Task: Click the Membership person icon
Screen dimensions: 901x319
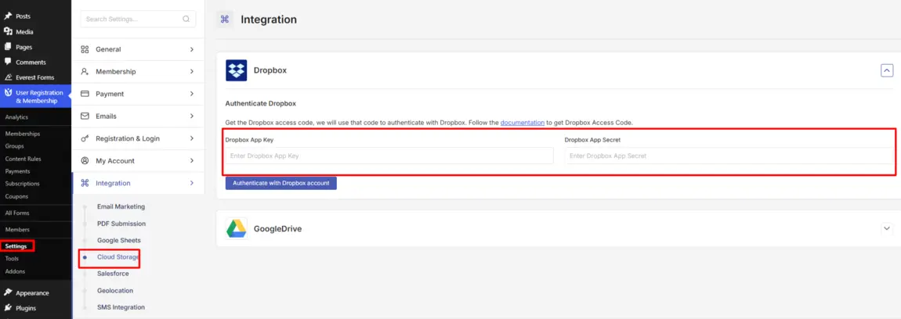Action: [x=85, y=72]
